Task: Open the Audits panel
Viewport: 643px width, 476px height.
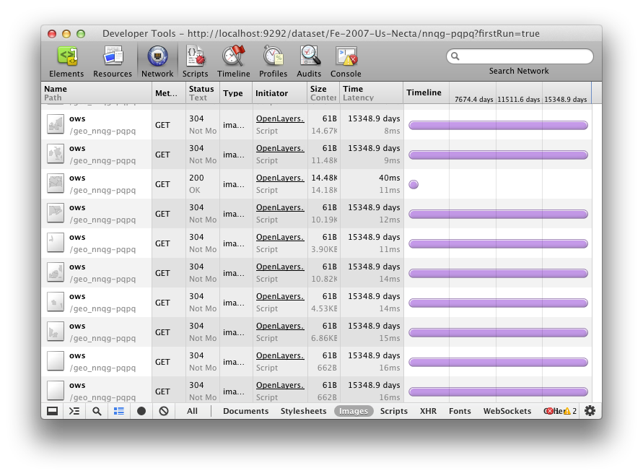Action: [309, 61]
